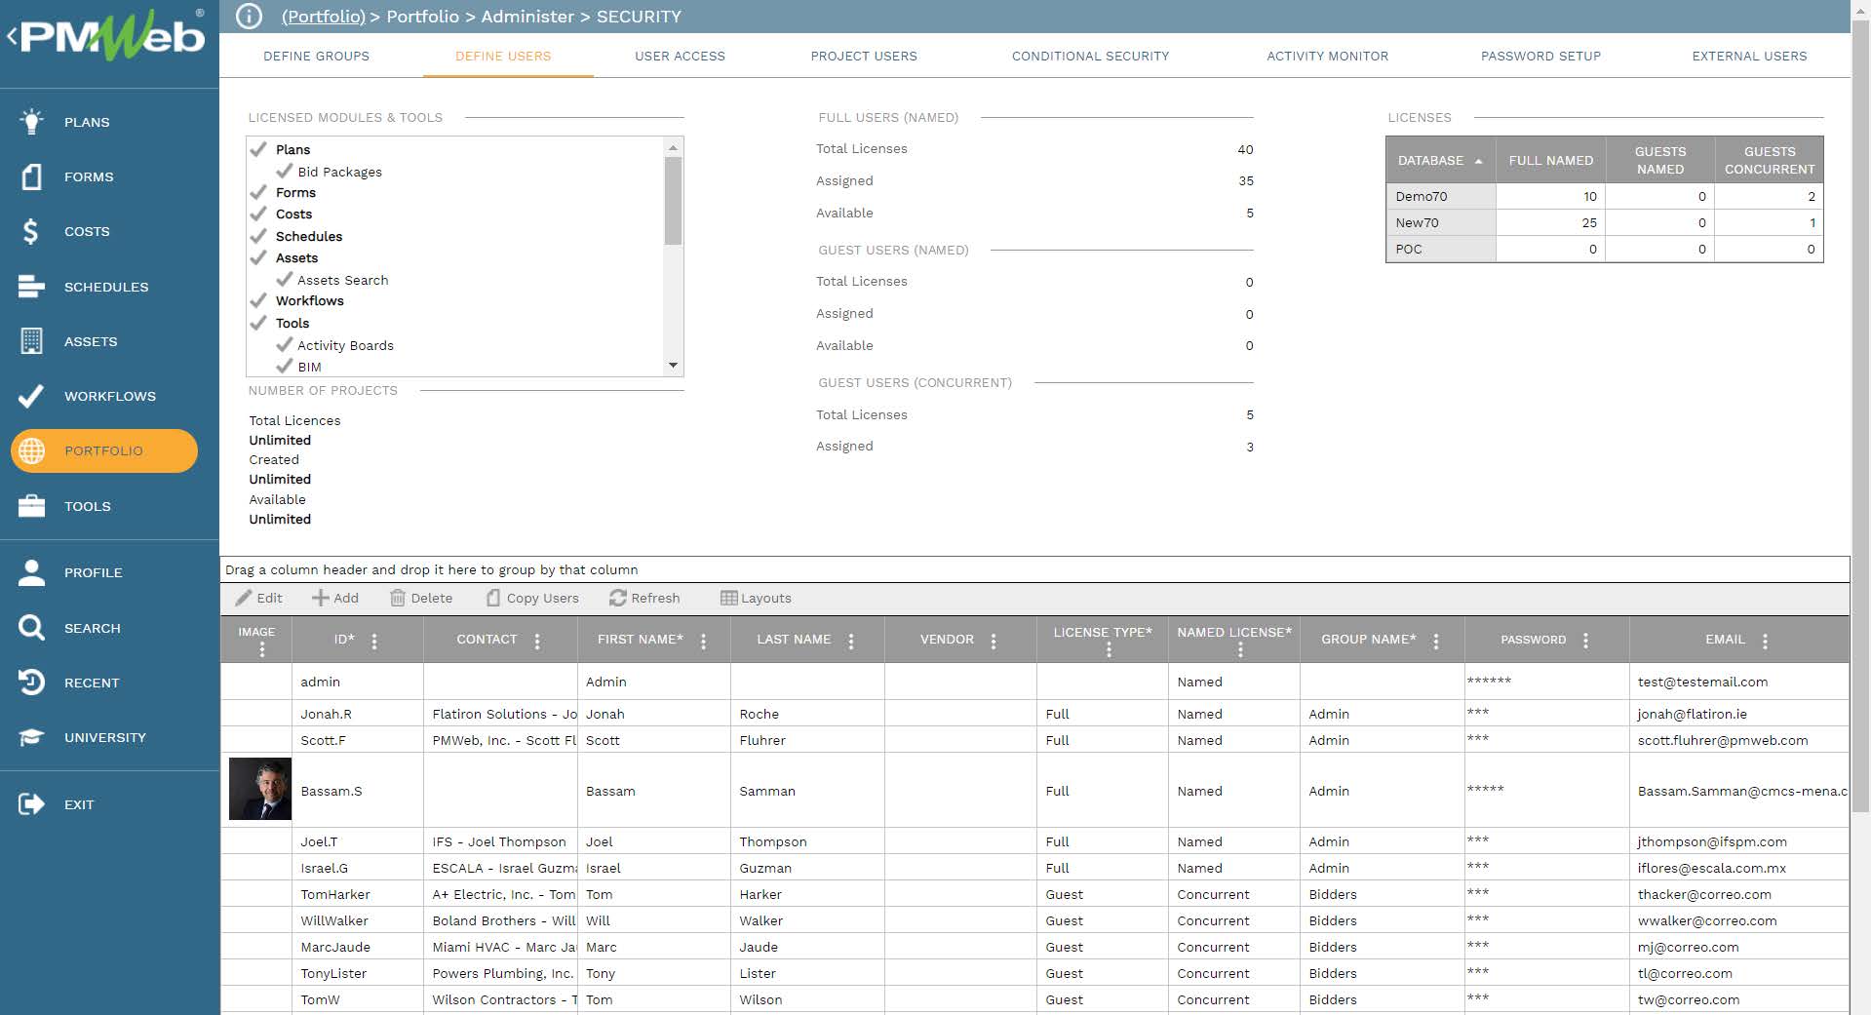Open the ID column options menu
1871x1015 pixels.
(x=374, y=641)
